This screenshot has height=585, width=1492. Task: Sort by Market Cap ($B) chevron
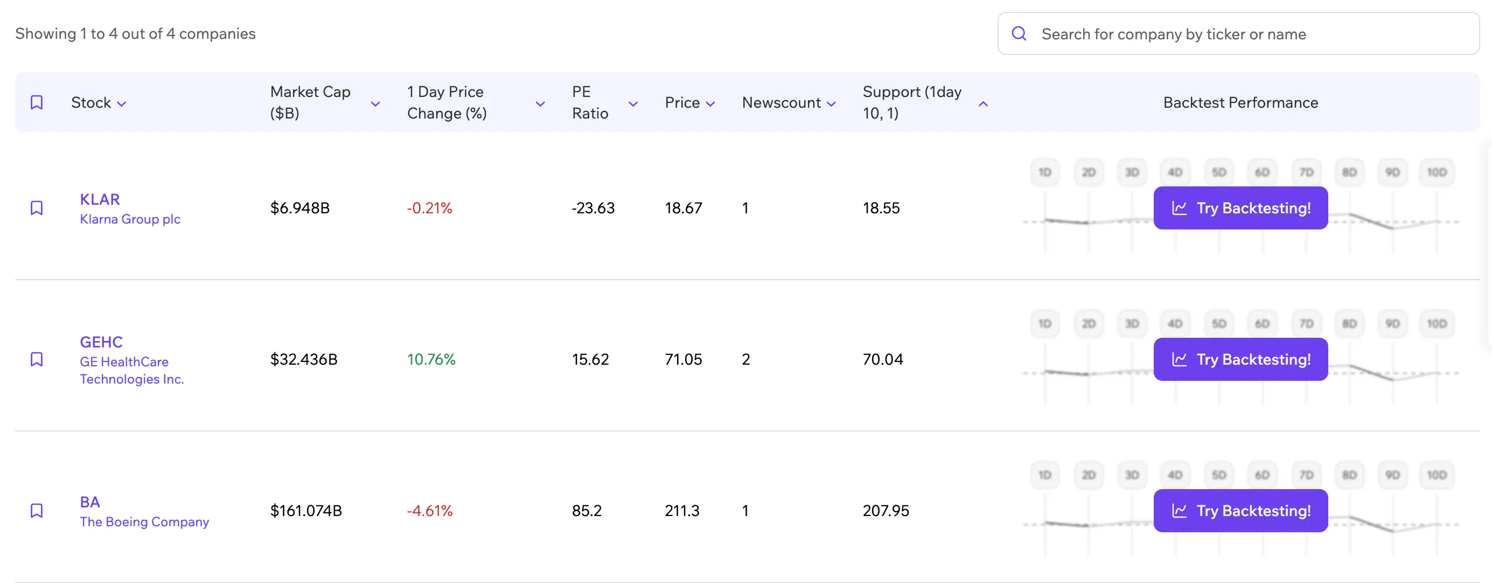[375, 103]
